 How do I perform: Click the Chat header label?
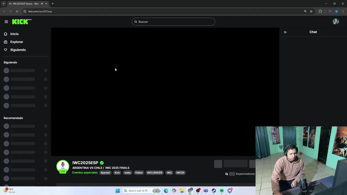pyautogui.click(x=313, y=32)
